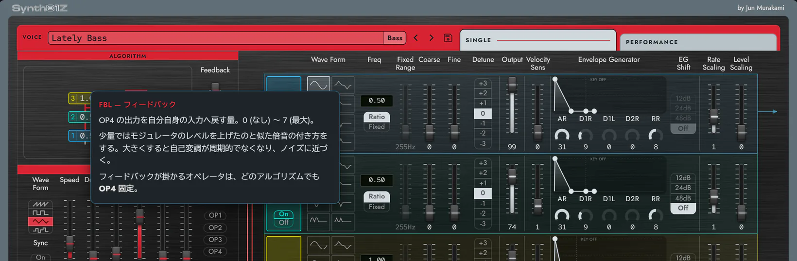Click first operator envelope graph display

[x=609, y=94]
